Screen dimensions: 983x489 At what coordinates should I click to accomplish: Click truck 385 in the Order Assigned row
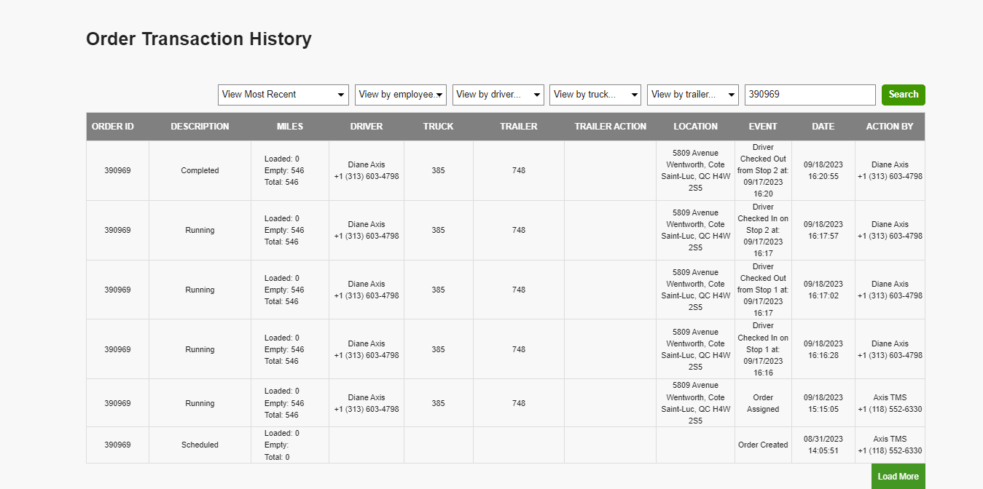pyautogui.click(x=438, y=403)
